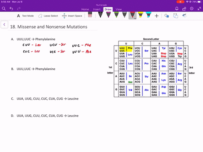The height and width of the screenshot is (152, 203).
Task: Tap the battery indicator in status bar
Action: [x=200, y=2]
